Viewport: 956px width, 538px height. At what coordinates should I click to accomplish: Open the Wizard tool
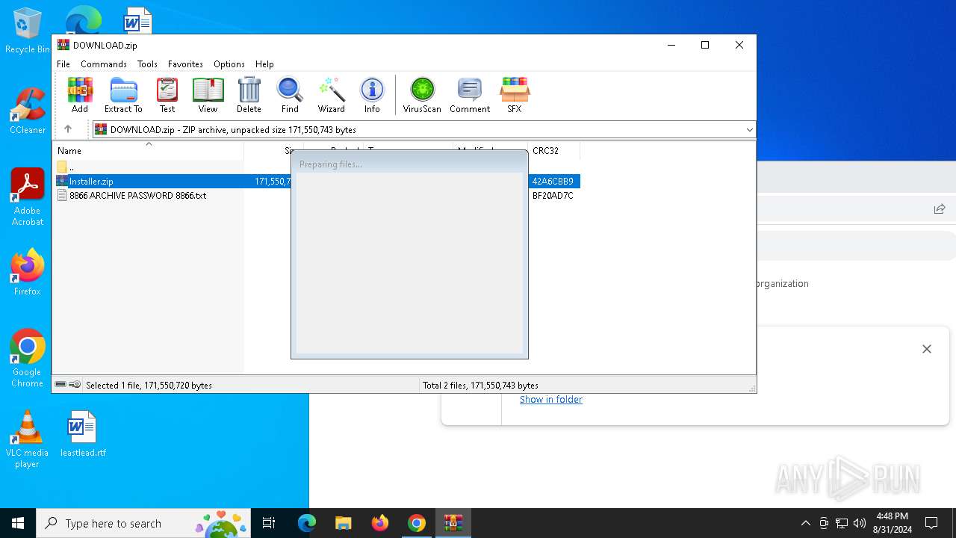(x=332, y=95)
